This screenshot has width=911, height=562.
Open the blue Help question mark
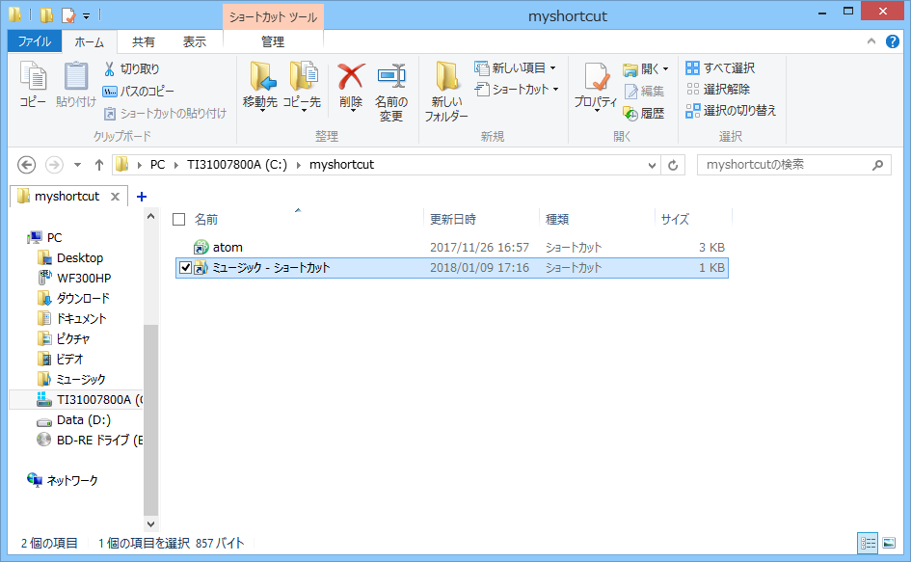pos(893,41)
